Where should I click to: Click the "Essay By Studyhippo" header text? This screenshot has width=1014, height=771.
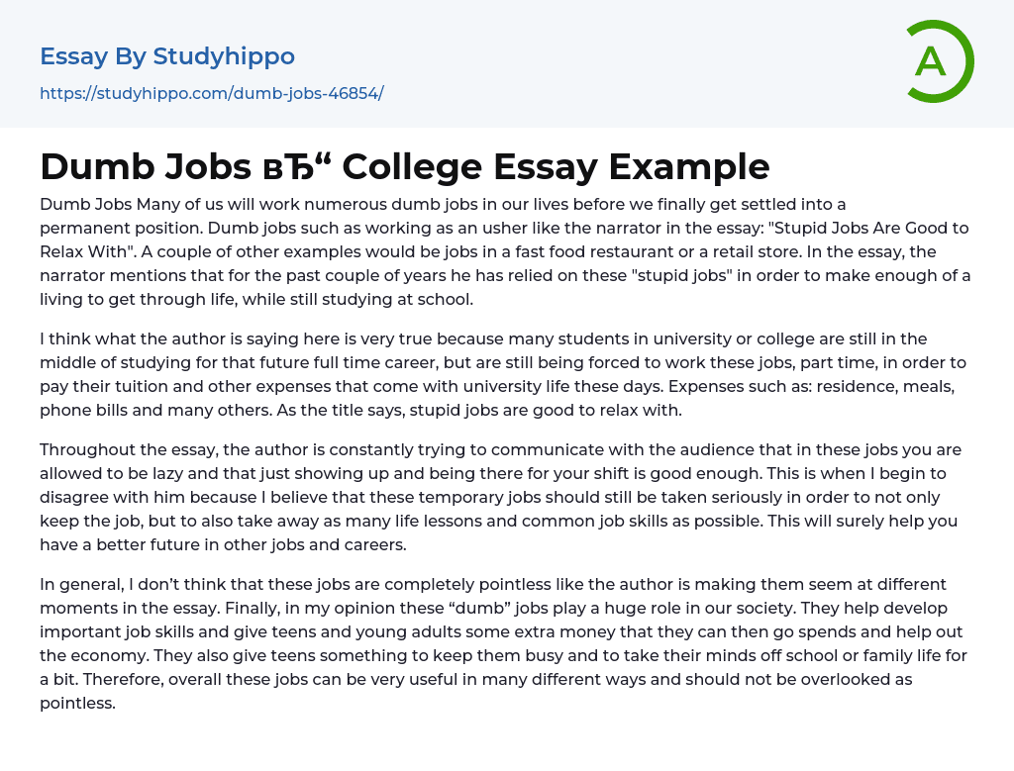pos(167,56)
